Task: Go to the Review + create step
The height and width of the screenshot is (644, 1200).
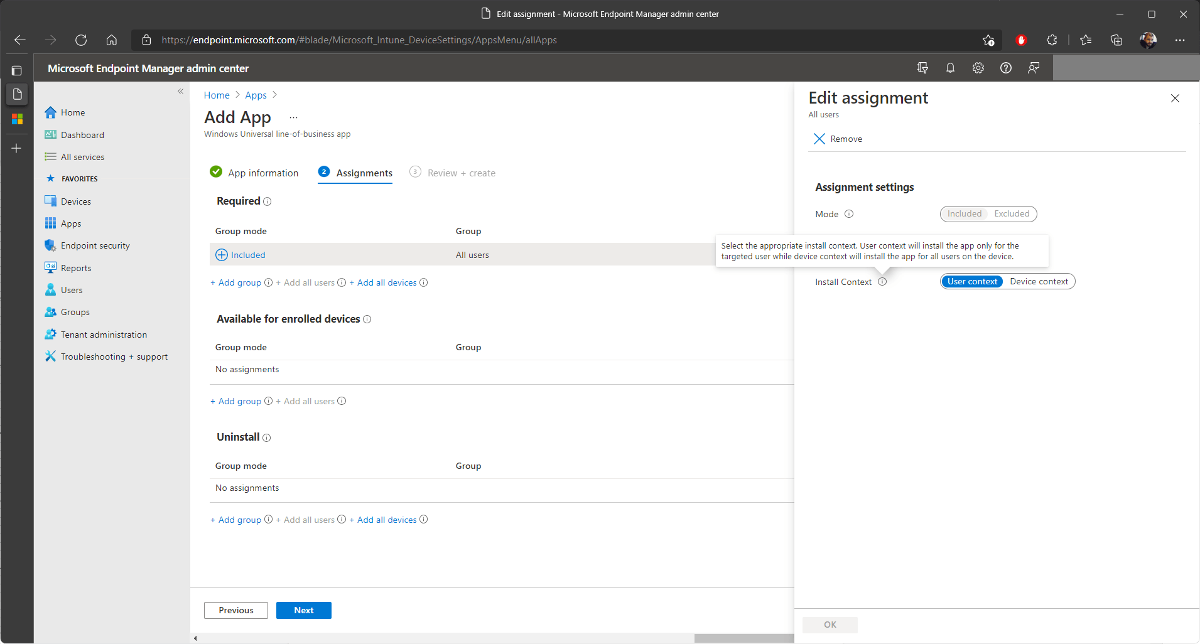Action: (x=452, y=173)
